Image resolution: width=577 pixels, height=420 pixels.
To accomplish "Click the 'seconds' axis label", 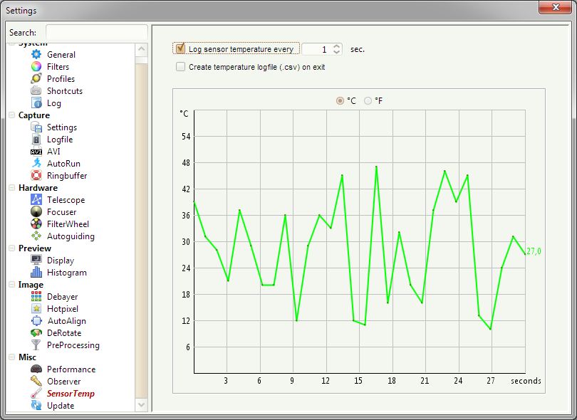I will coord(526,381).
